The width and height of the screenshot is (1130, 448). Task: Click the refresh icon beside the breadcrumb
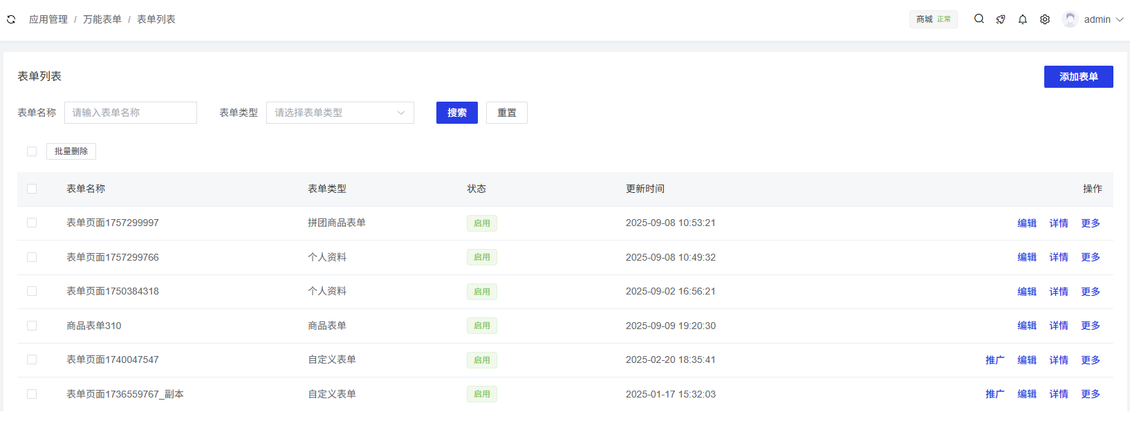pyautogui.click(x=11, y=19)
